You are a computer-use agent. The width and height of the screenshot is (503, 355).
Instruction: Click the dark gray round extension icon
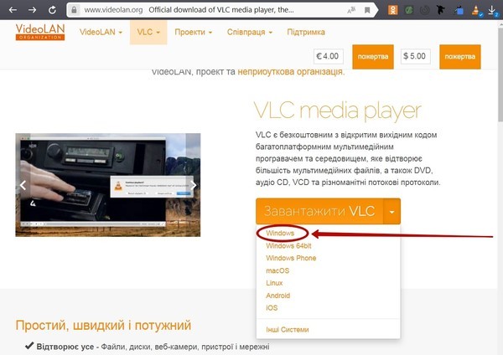coord(425,10)
